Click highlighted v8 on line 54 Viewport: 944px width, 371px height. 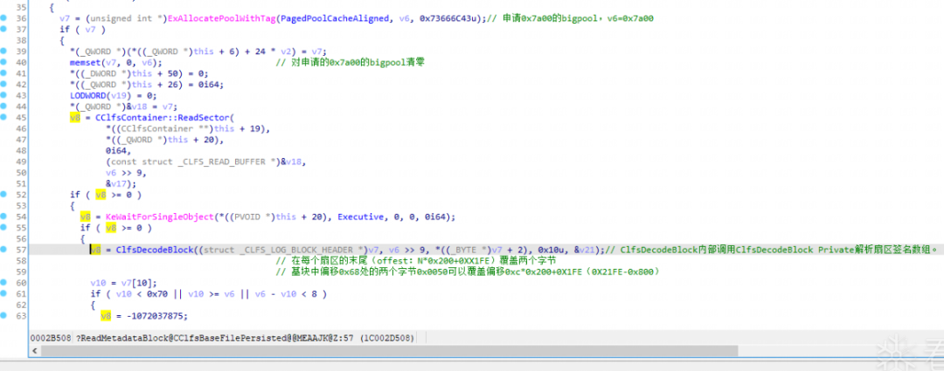(86, 216)
